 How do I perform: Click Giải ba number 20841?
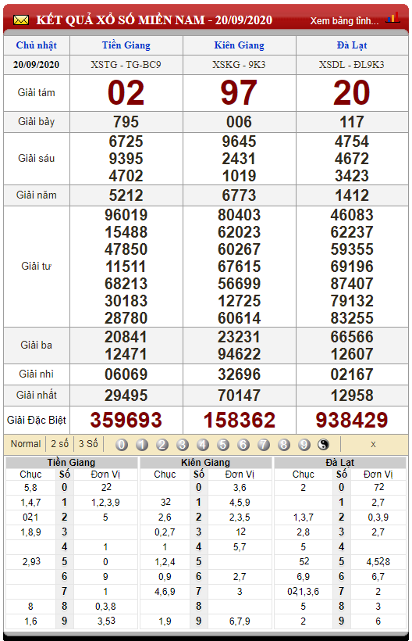(126, 337)
